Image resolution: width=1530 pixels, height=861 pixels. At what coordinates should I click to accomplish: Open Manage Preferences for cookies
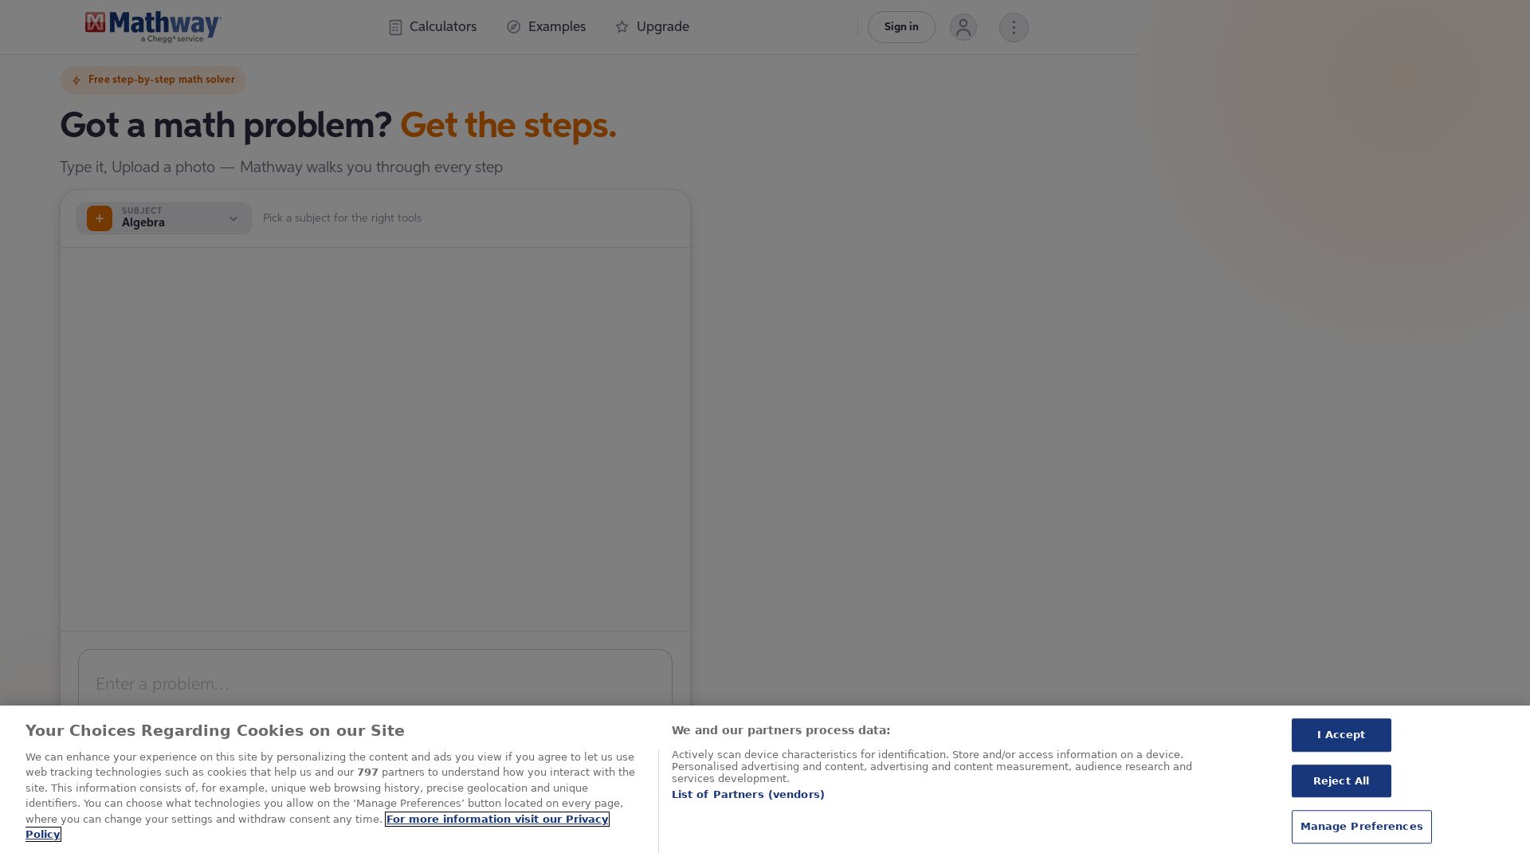point(1361,827)
